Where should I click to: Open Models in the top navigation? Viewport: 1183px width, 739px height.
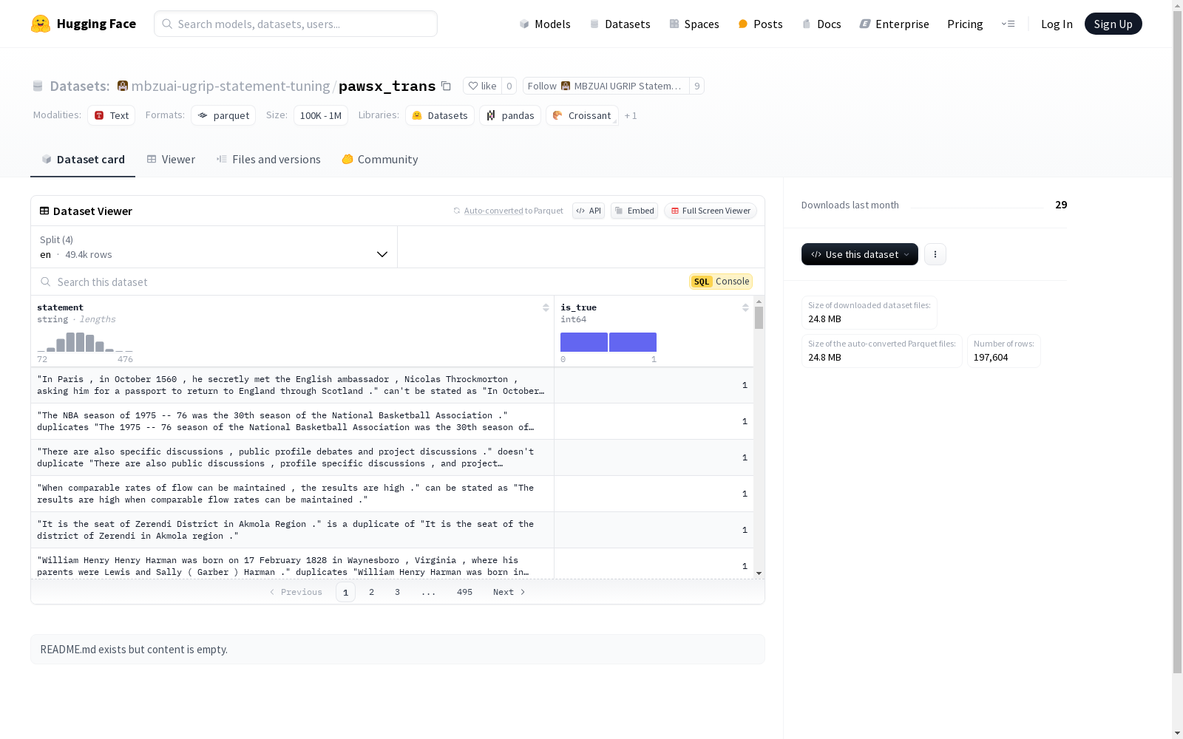tap(545, 24)
